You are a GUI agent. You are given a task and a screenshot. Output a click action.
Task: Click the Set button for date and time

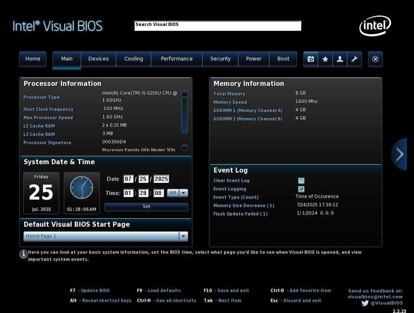coord(146,207)
